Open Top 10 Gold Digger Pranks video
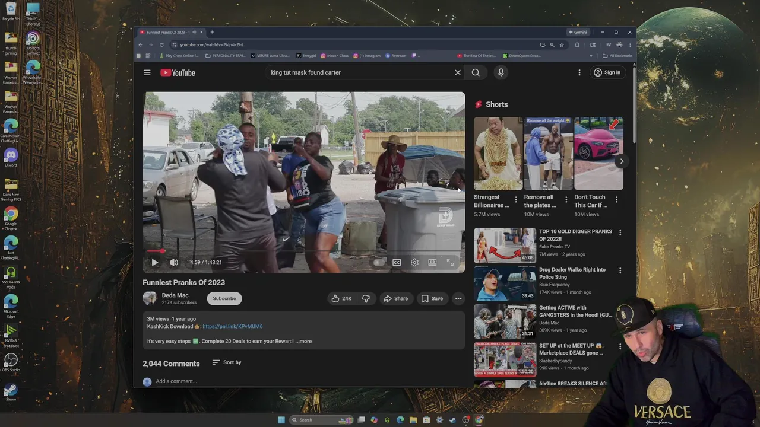The height and width of the screenshot is (427, 760). (505, 245)
